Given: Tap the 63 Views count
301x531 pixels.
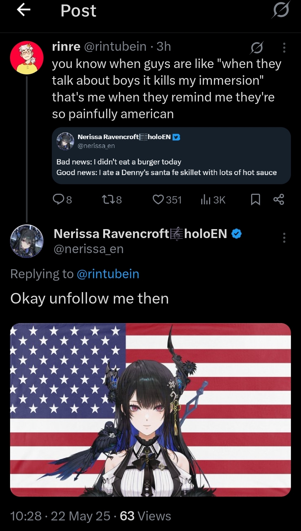Looking at the screenshot, I should click(x=145, y=516).
